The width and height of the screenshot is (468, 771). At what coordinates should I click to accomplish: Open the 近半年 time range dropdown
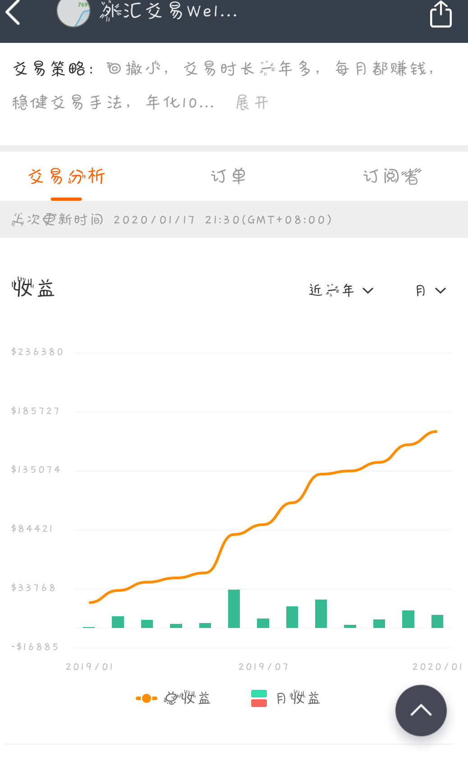pyautogui.click(x=341, y=290)
